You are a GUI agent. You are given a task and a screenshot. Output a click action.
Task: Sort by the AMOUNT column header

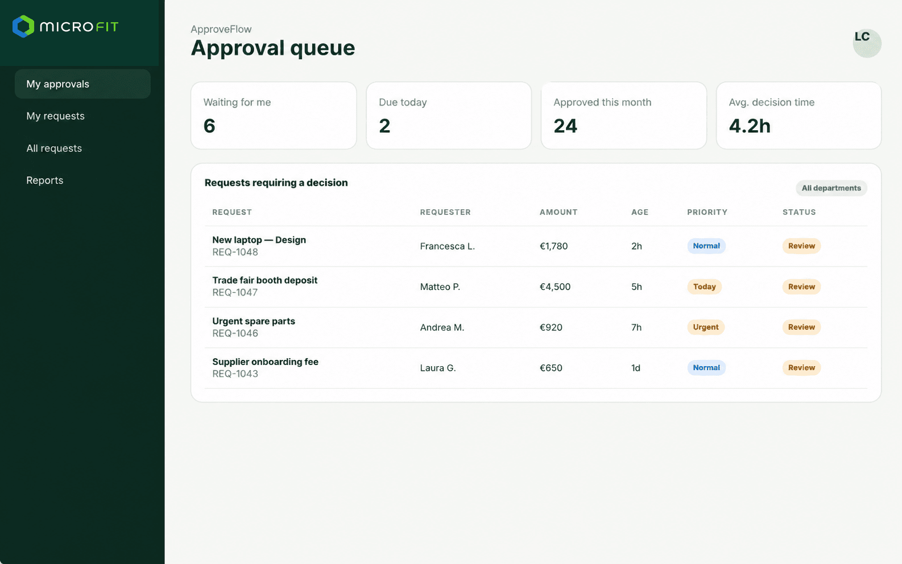coord(558,212)
